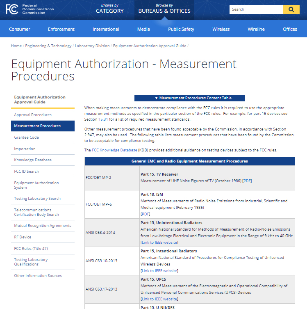Open IEEE website link for ANSI C63.4-2014

pyautogui.click(x=159, y=243)
